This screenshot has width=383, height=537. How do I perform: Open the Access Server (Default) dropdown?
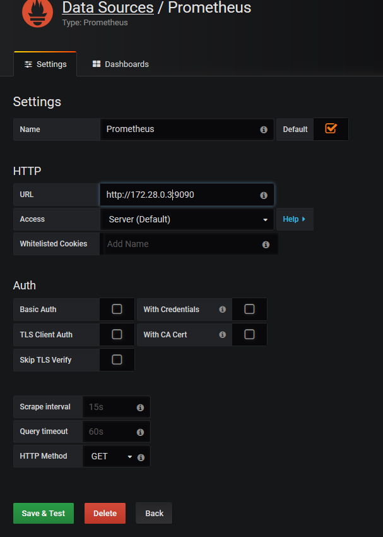coord(187,219)
